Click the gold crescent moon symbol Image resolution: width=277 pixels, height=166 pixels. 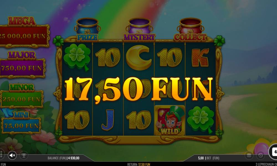click(139, 58)
